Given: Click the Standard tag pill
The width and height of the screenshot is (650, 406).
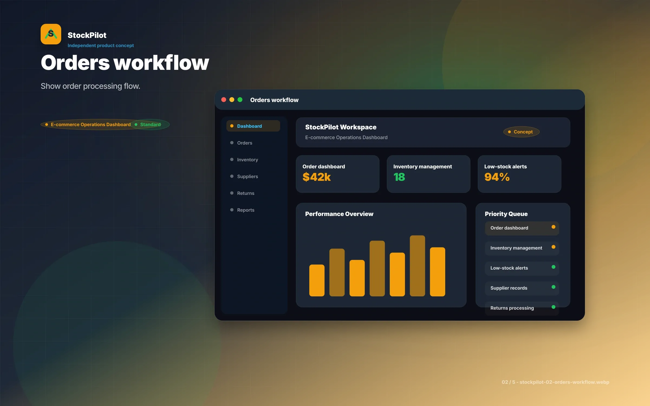Looking at the screenshot, I should point(150,125).
